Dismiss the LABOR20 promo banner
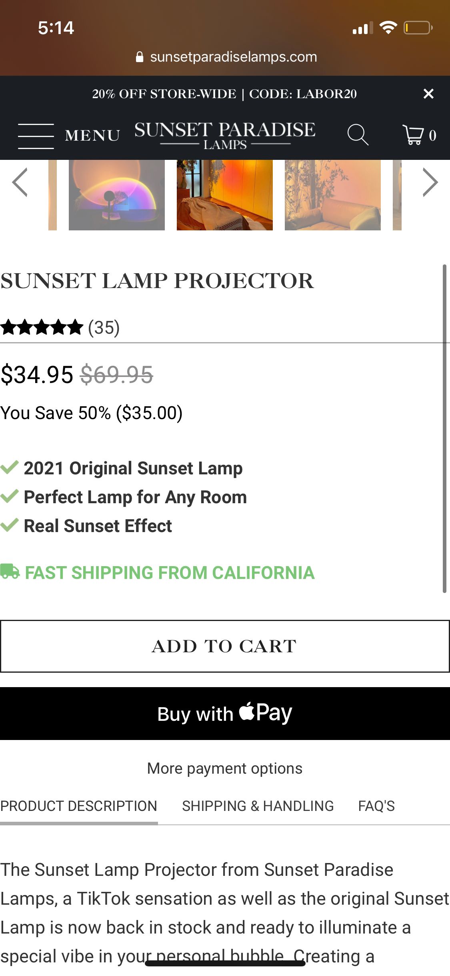The width and height of the screenshot is (450, 976). 428,94
